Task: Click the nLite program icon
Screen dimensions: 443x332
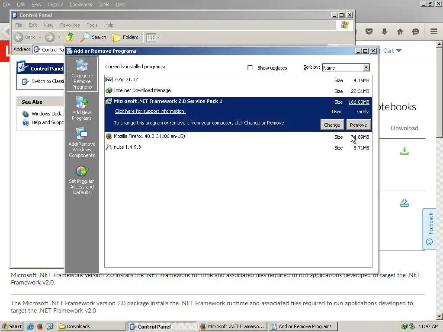Action: pos(109,147)
